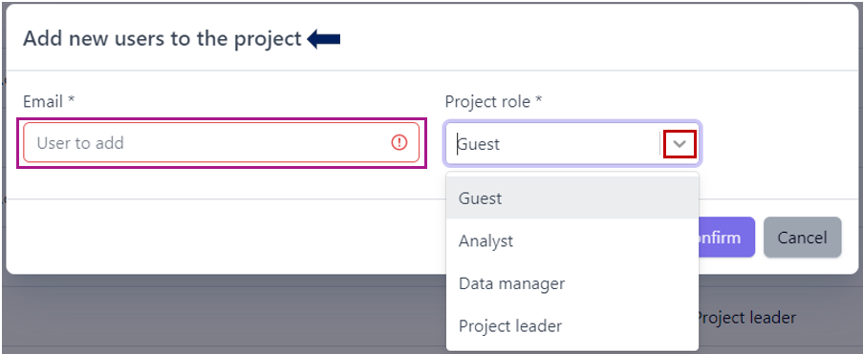Expand Project role list with chevron arrow
The image size is (863, 354).
coord(680,144)
